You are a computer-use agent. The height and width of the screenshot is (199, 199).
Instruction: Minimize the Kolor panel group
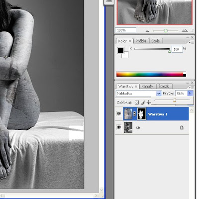point(188,38)
